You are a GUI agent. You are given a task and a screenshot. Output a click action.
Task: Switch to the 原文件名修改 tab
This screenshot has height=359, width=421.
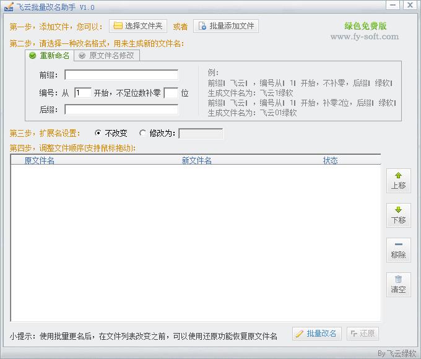tap(107, 56)
